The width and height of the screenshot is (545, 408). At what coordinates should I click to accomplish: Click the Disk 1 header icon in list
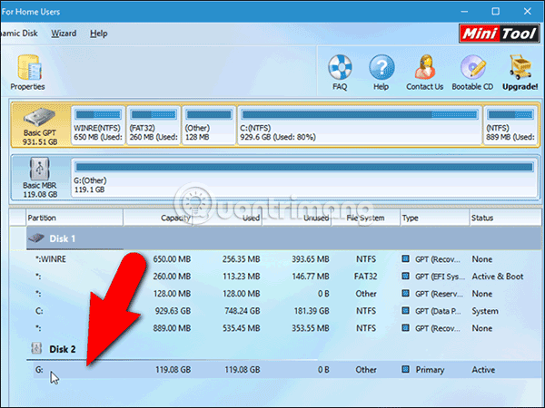(36, 238)
